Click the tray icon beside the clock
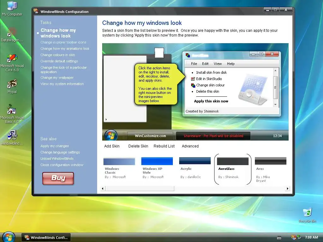Viewport: 323px width, 242px height. pos(299,237)
